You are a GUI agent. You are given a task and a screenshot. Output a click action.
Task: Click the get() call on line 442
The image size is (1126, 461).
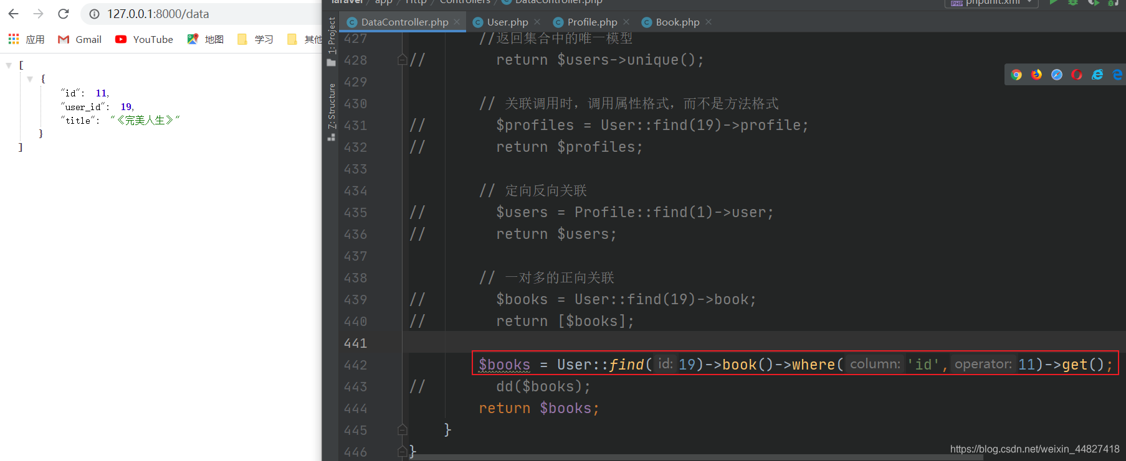[x=1083, y=365]
